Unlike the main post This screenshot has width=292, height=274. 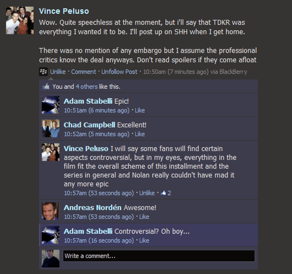pos(58,72)
